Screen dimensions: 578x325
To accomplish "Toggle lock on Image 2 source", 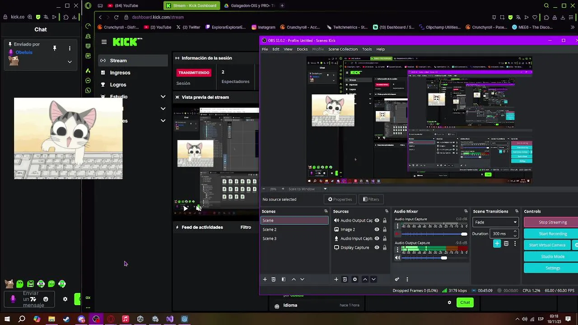I will point(385,230).
